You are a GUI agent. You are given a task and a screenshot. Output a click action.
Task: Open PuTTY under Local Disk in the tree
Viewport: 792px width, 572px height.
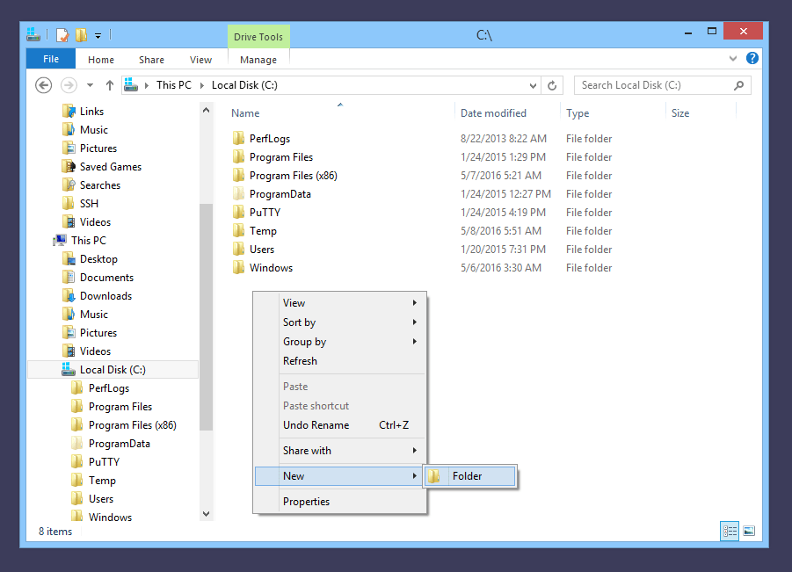tap(96, 462)
